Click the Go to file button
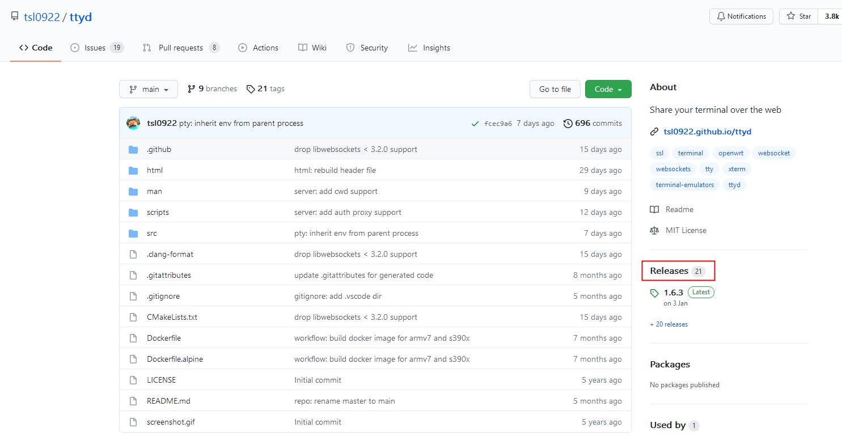This screenshot has height=436, width=842. (x=555, y=89)
